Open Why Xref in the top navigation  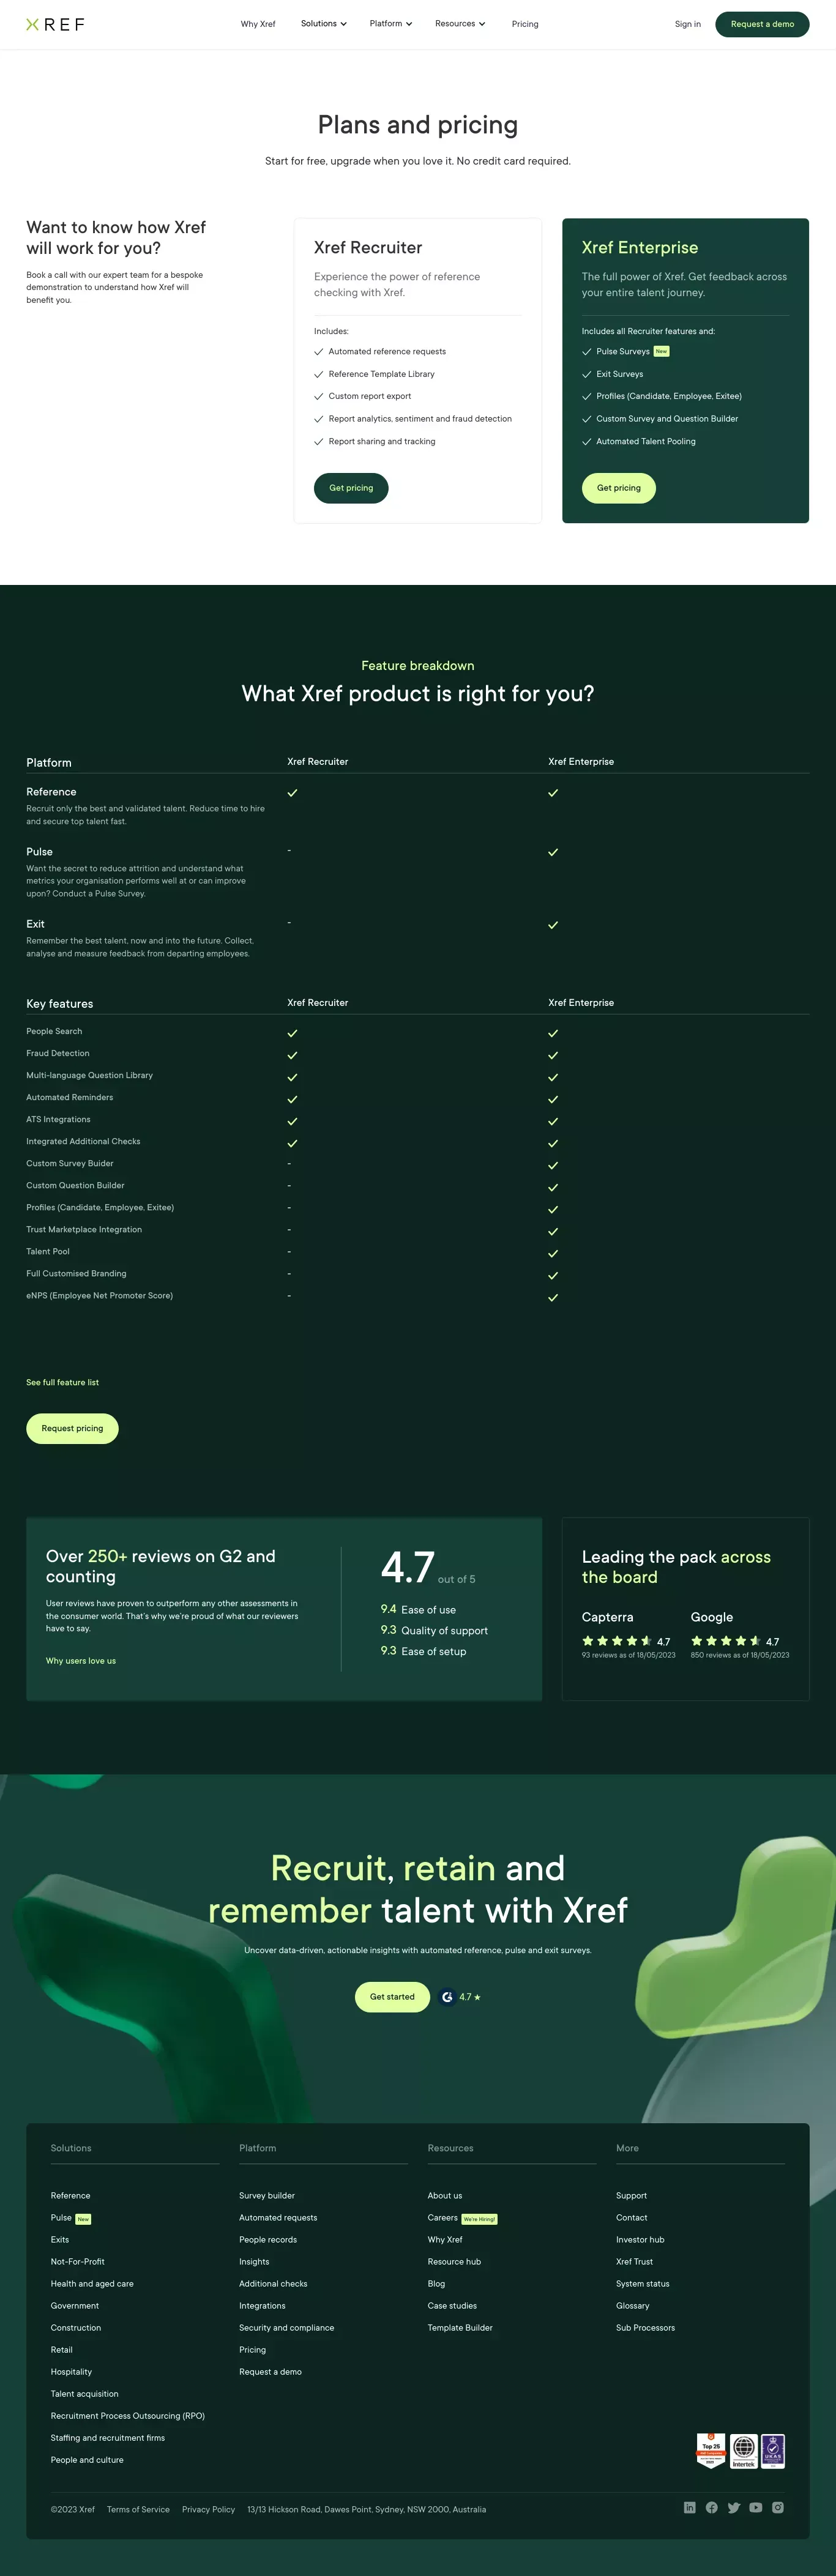point(258,24)
